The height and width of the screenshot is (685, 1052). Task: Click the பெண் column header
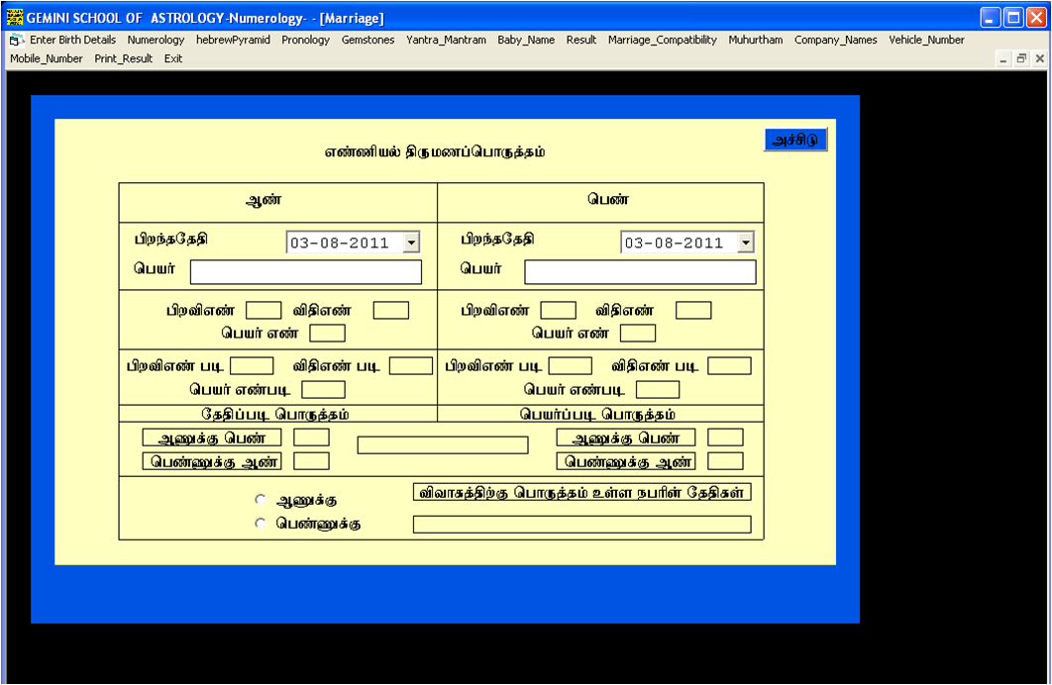(608, 199)
